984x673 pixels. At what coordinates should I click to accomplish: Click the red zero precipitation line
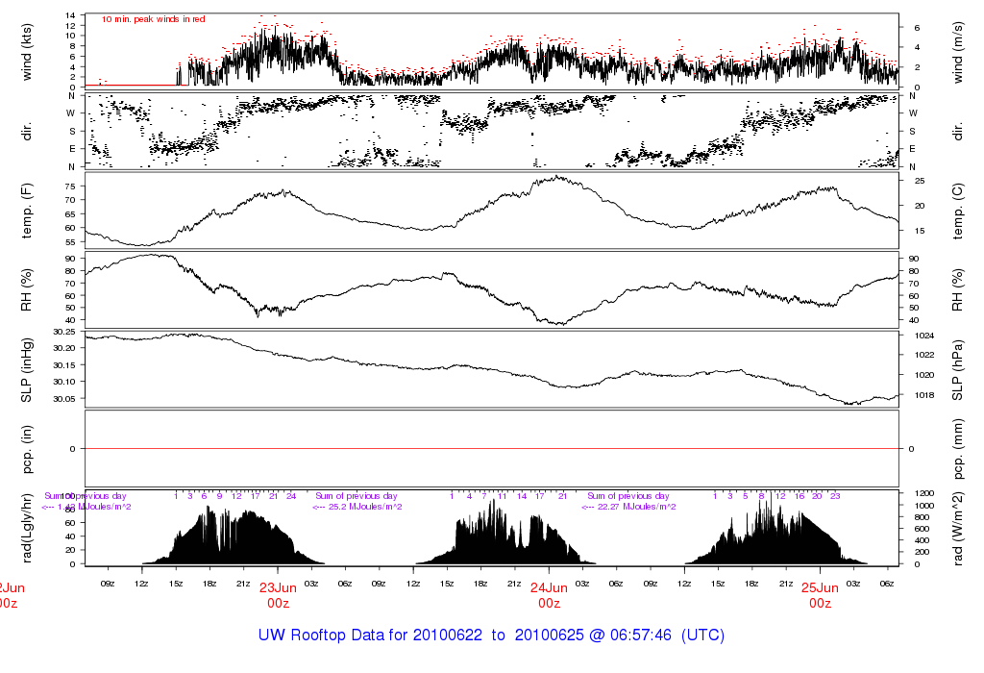492,448
